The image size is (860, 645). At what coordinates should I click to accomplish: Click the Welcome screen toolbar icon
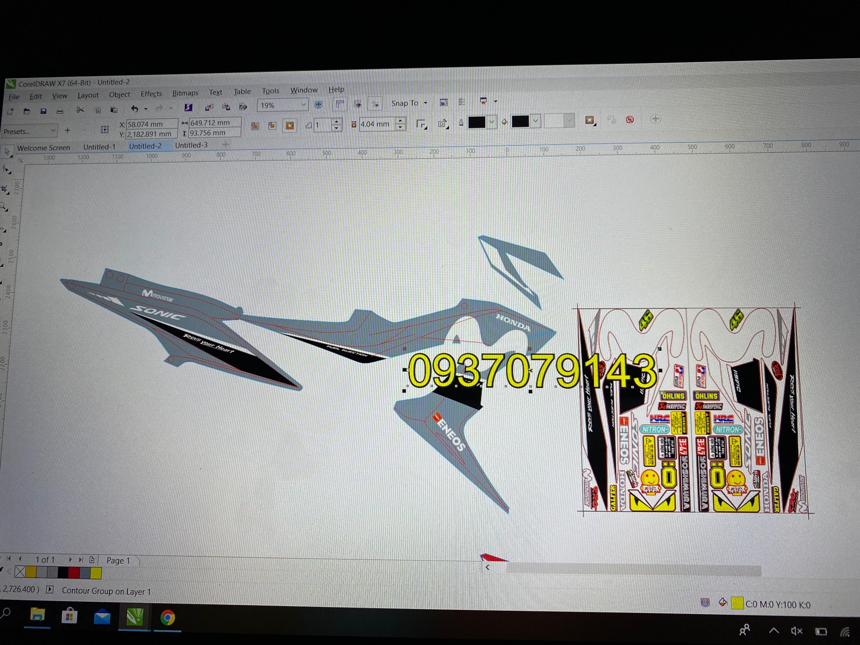tap(444, 102)
